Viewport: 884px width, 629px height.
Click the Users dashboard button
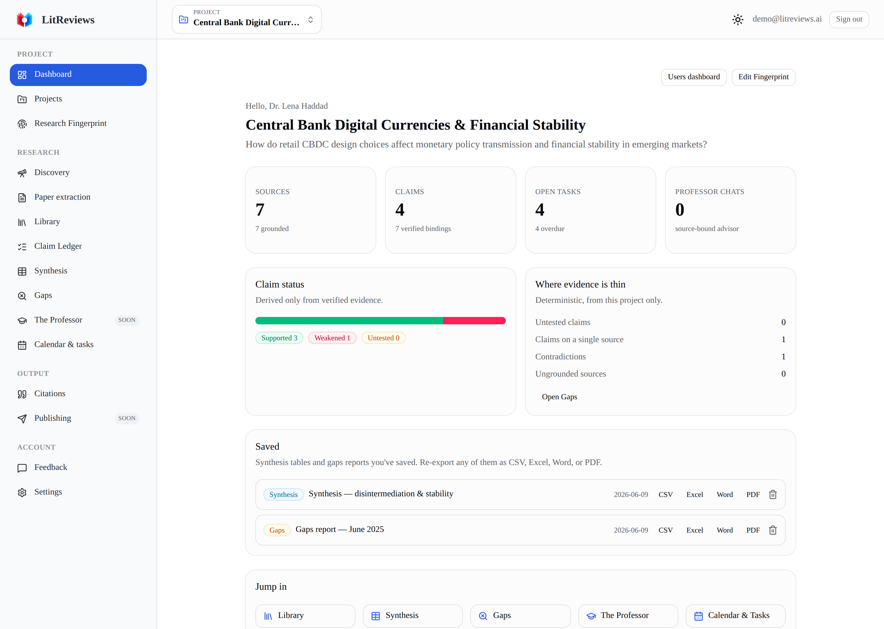click(694, 77)
